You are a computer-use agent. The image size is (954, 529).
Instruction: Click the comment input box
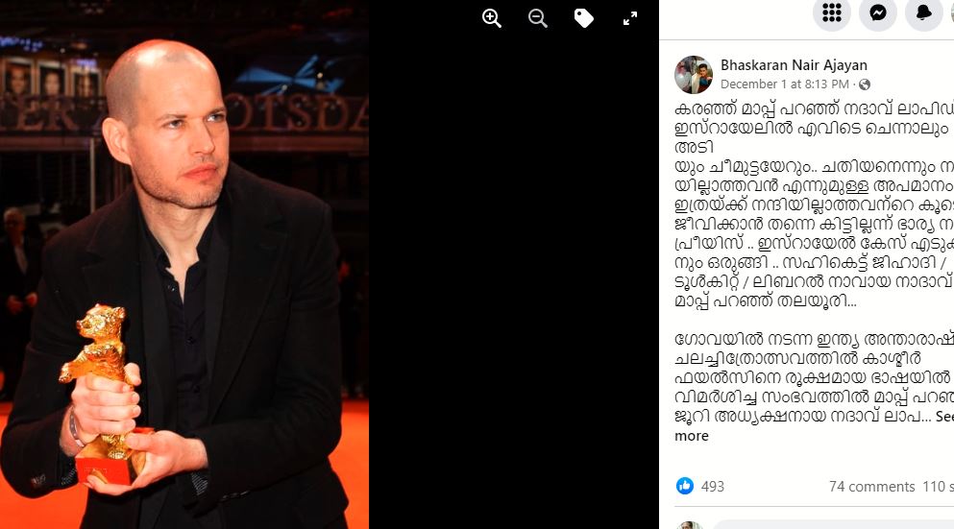click(832, 525)
